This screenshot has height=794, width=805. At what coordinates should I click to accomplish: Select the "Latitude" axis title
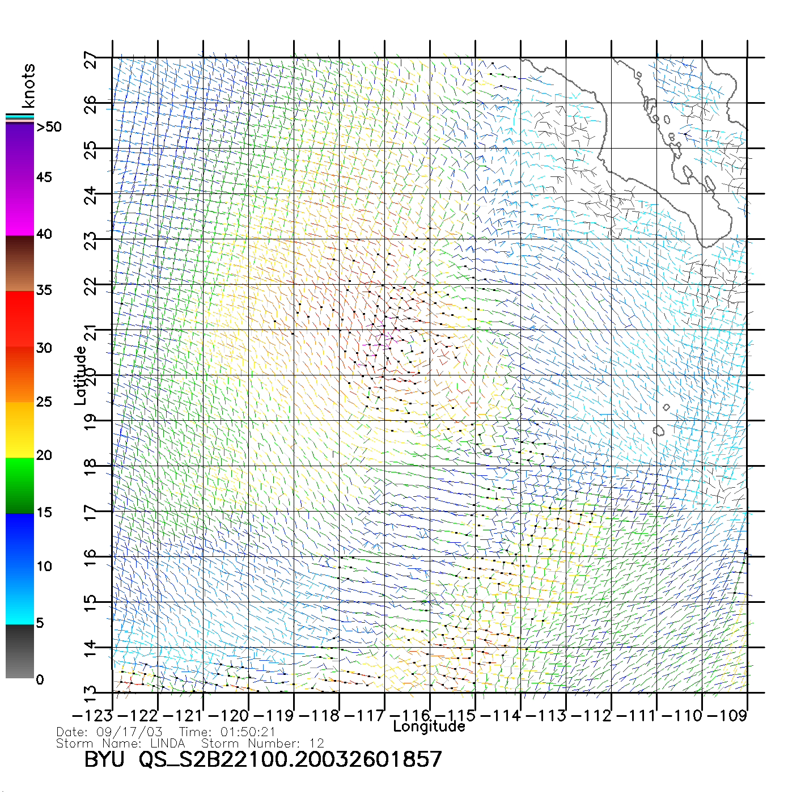(x=80, y=375)
